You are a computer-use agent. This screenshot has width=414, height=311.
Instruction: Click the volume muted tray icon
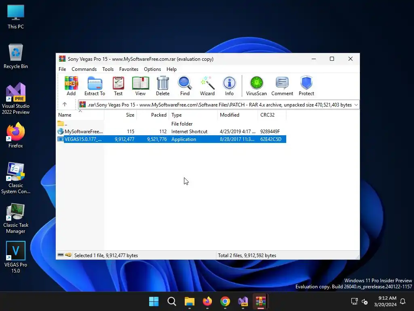(x=365, y=301)
